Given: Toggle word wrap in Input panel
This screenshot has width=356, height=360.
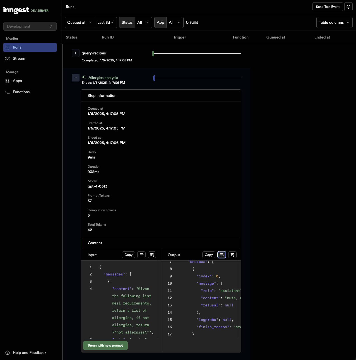Looking at the screenshot, I should tap(141, 255).
